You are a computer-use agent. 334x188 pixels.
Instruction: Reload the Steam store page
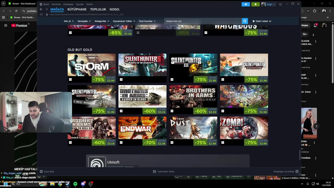[41, 14]
